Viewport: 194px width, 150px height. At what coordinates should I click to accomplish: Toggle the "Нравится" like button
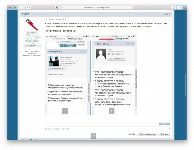pos(164,124)
